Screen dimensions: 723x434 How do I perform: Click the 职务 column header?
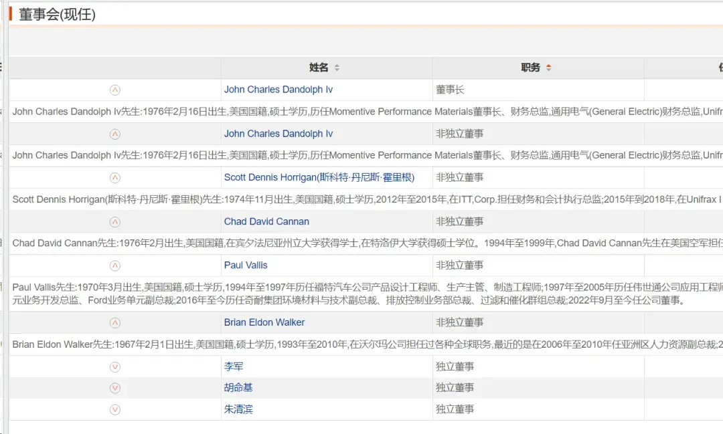click(x=538, y=68)
